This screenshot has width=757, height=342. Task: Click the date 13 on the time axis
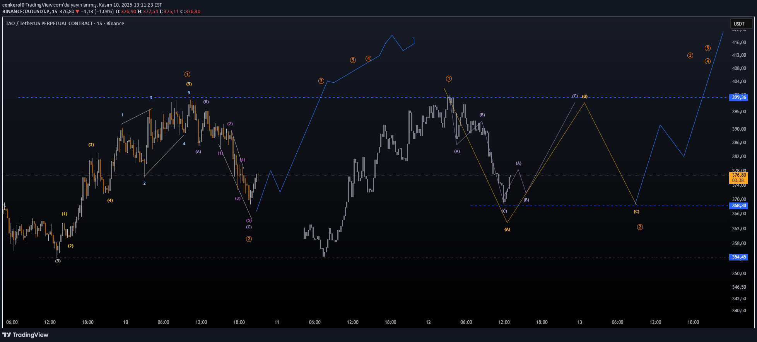[579, 322]
